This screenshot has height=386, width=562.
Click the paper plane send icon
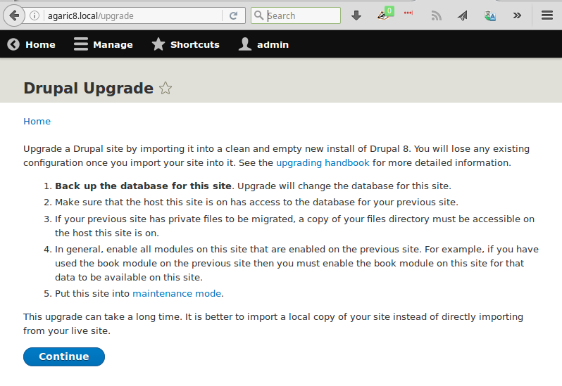(x=463, y=15)
